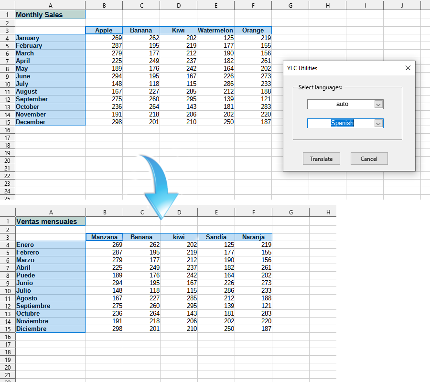Select the 'Enero' month cell

pos(51,245)
